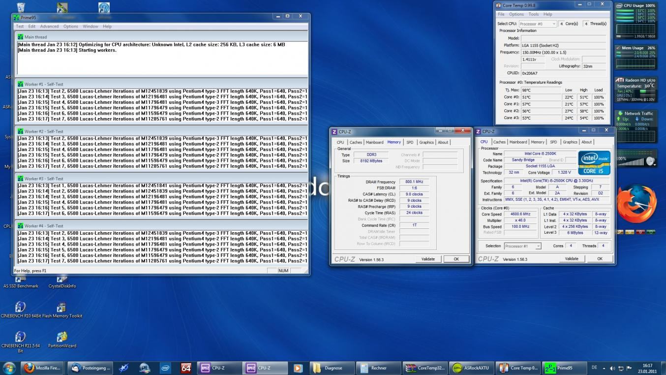Switch to Posteingang taskbar button
The image size is (666, 375).
90,368
